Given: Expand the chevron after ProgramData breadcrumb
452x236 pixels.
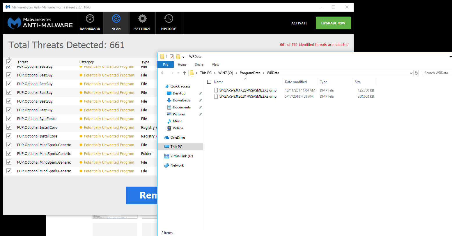Looking at the screenshot, I should pos(263,73).
